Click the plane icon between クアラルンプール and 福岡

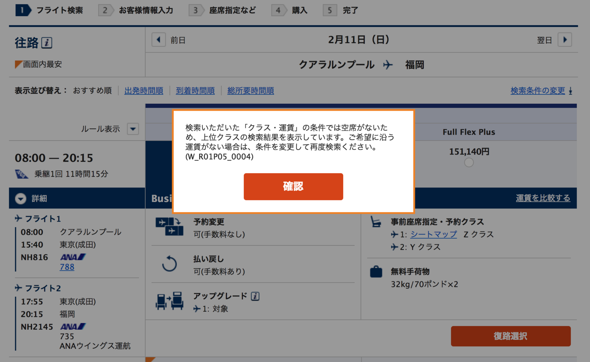[388, 65]
